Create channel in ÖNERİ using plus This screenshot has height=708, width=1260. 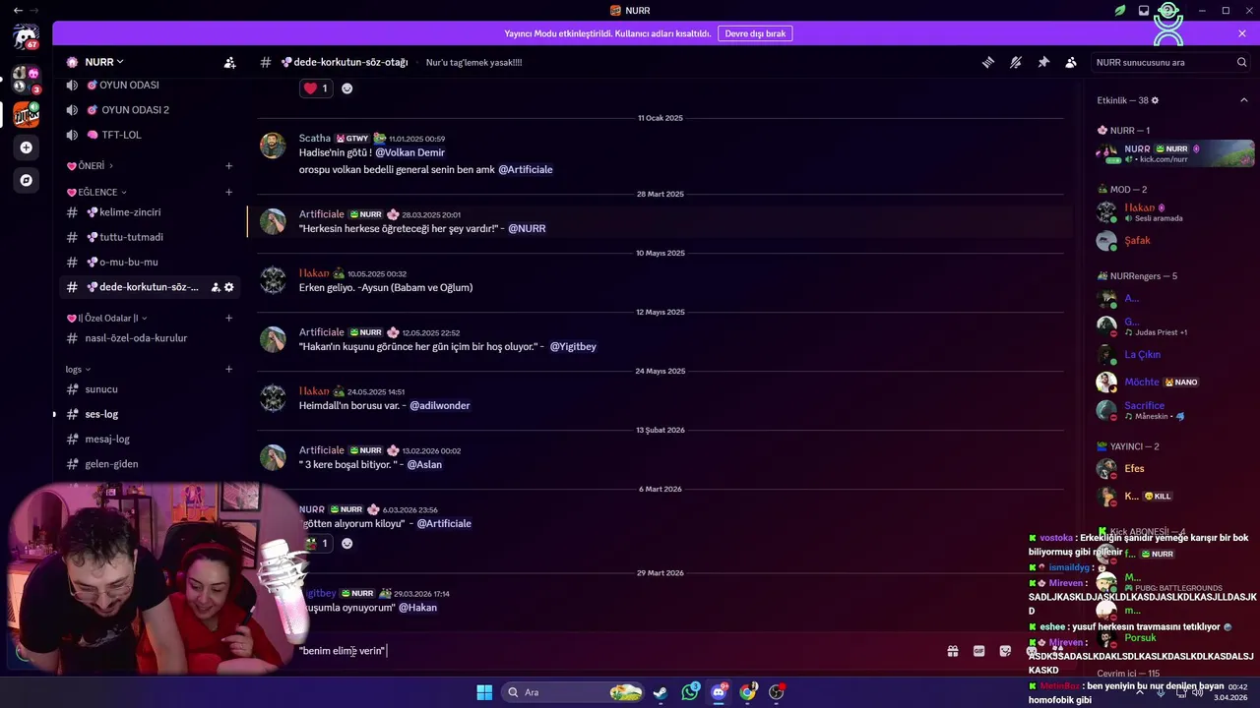[x=228, y=166]
